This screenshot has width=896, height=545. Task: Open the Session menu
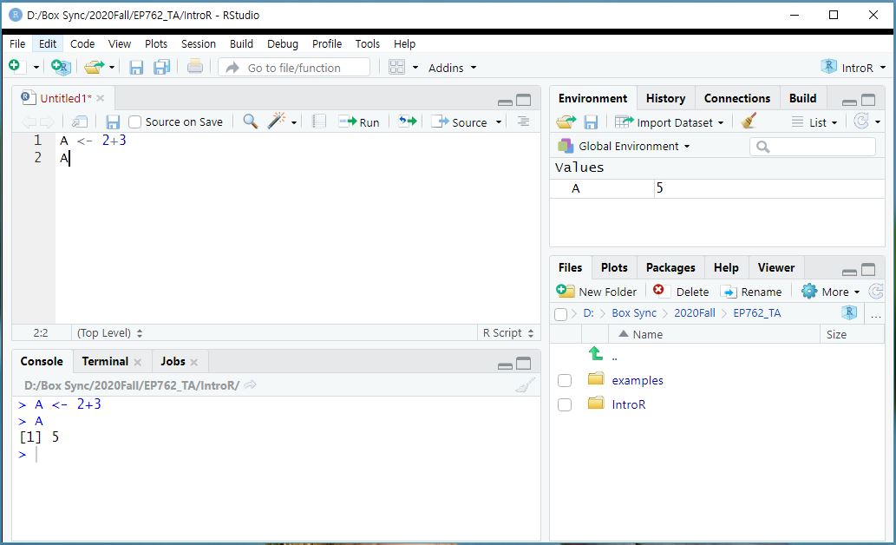[x=198, y=43]
